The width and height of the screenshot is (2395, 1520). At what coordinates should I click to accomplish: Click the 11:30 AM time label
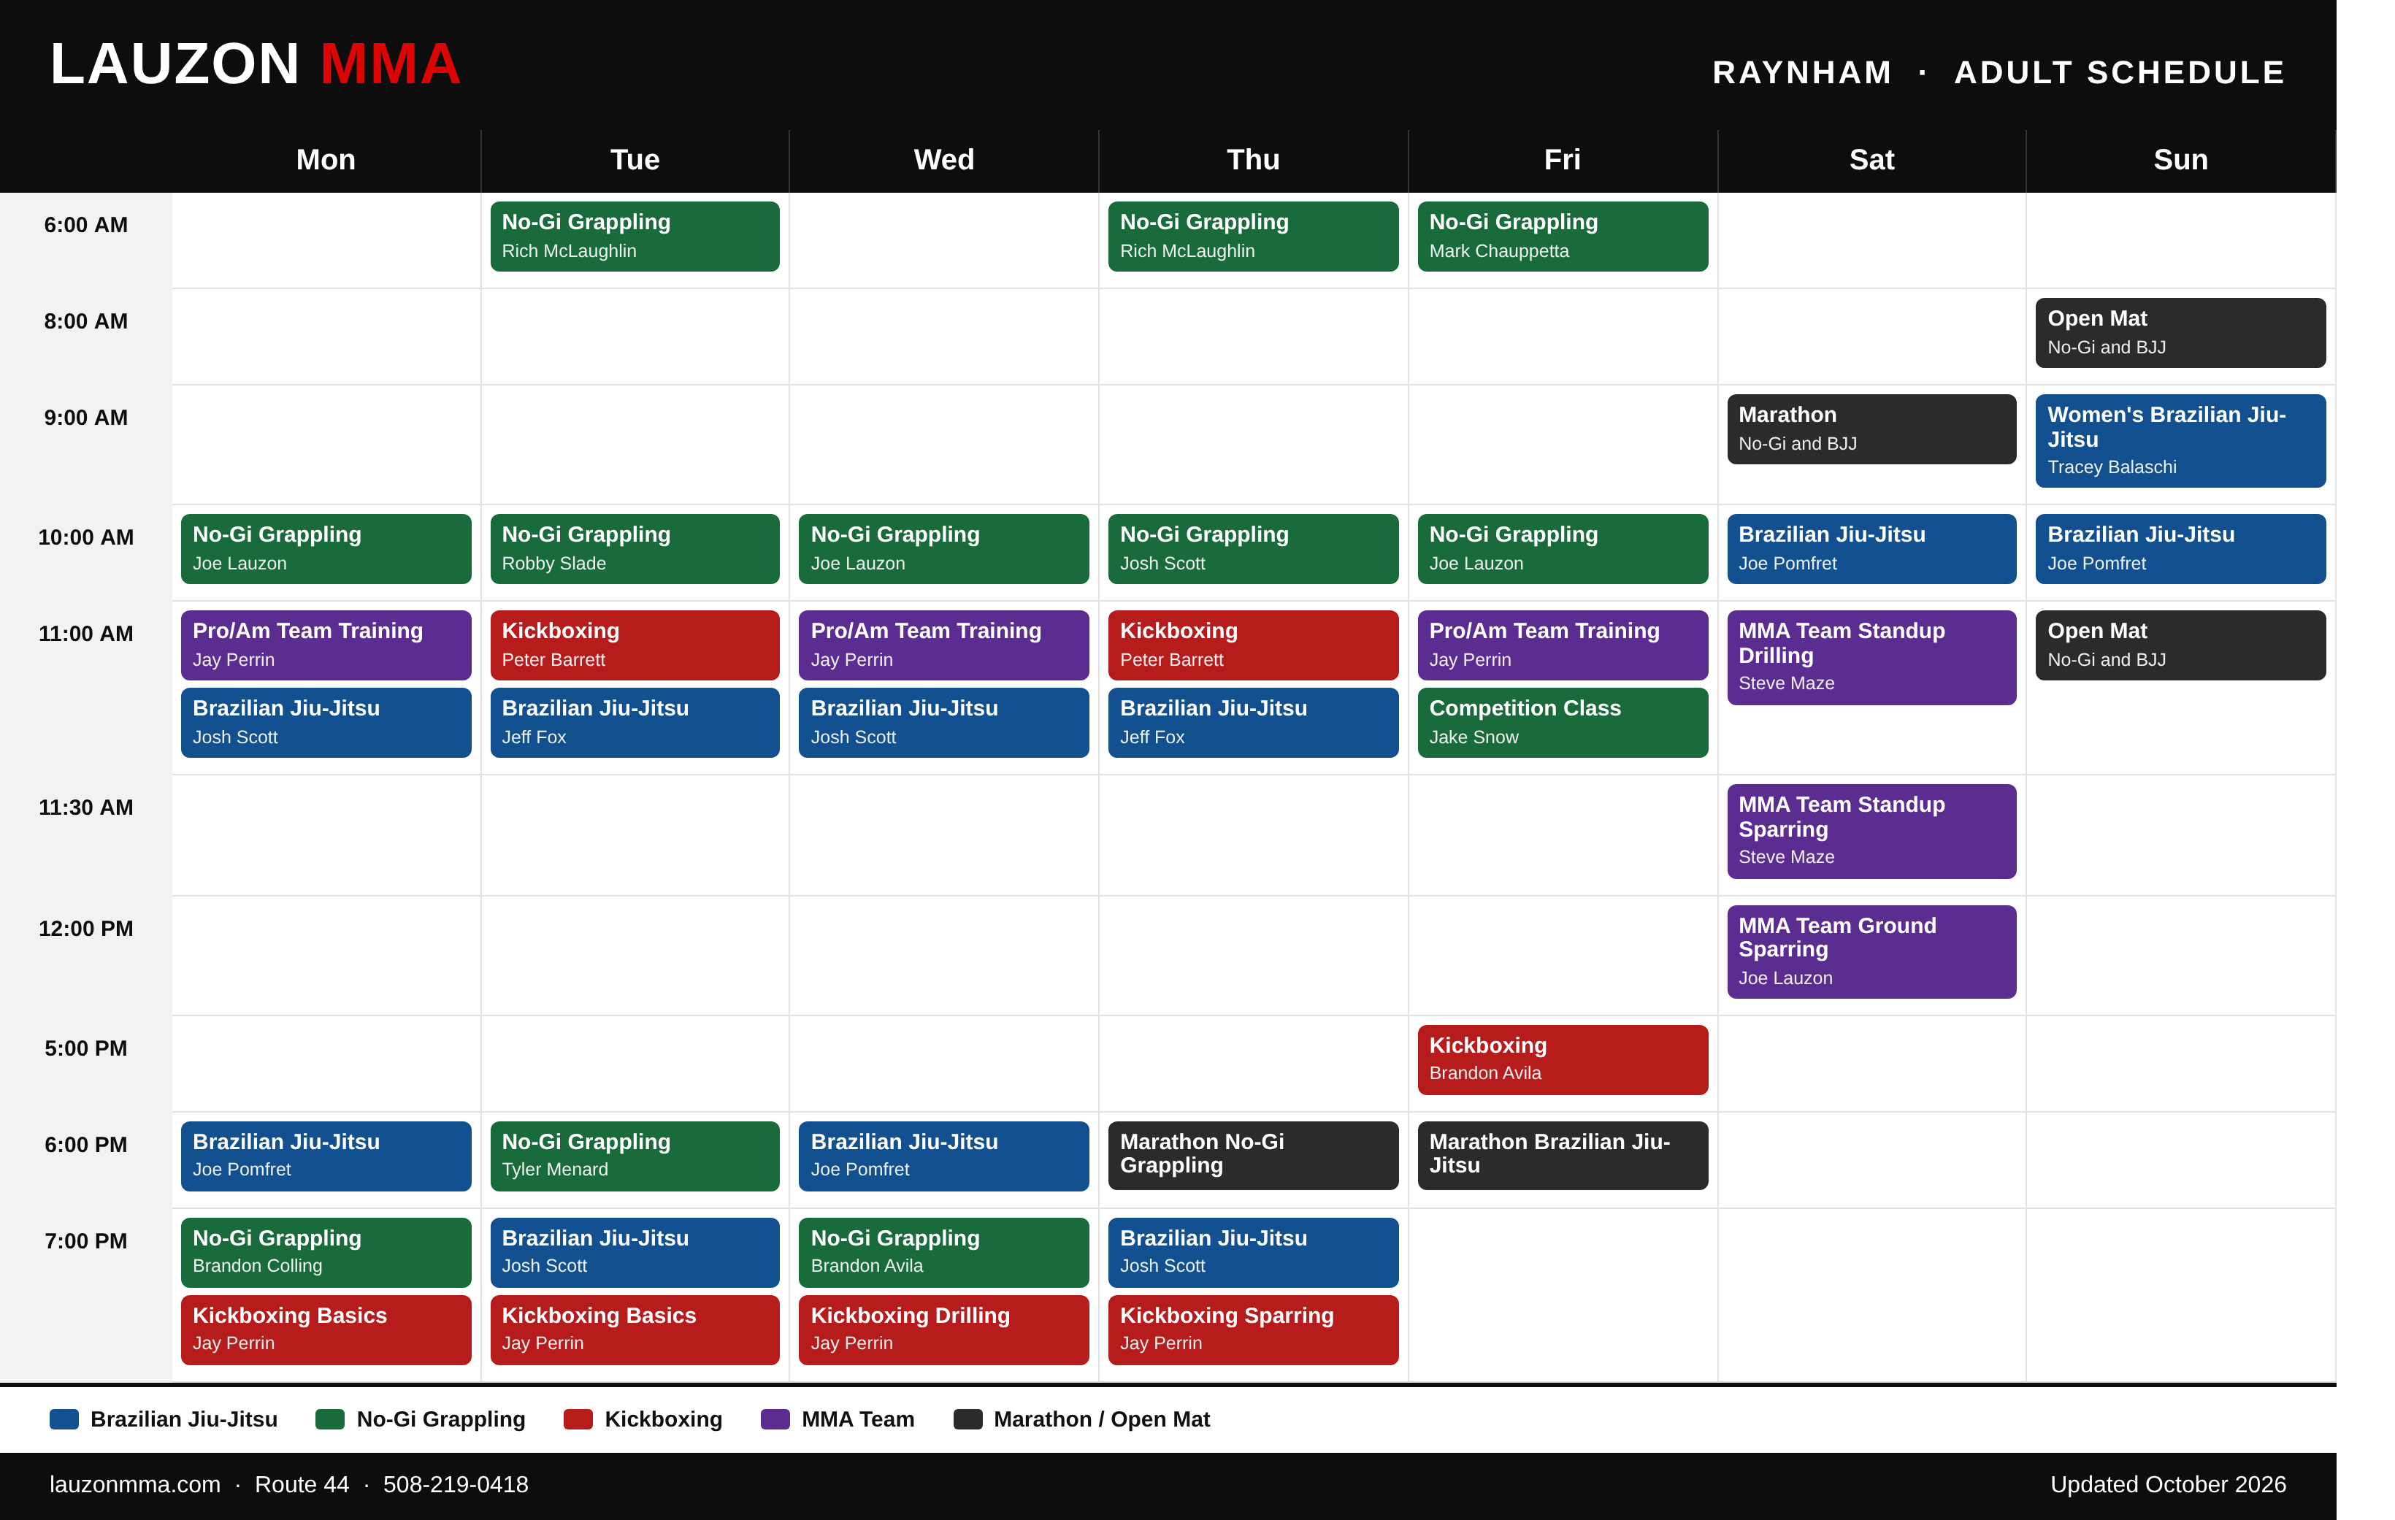pyautogui.click(x=85, y=807)
